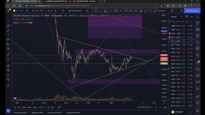Add a symbol with the plus circle icon
Screen dimensions: 205x115
27,11
